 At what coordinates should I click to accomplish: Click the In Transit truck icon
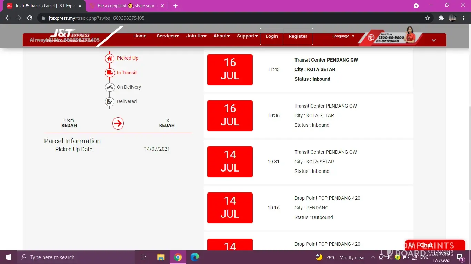coord(110,73)
